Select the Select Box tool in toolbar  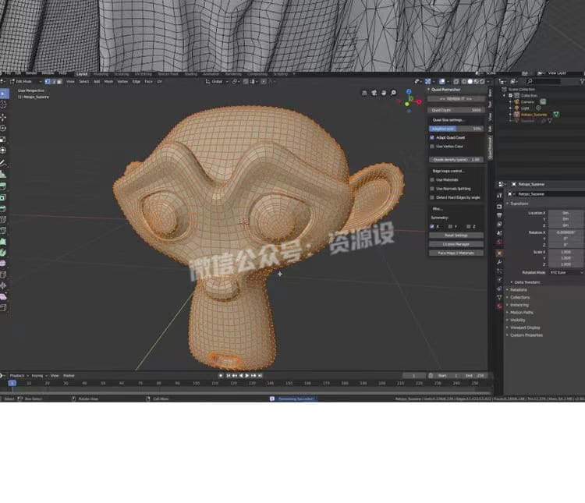tap(3, 94)
